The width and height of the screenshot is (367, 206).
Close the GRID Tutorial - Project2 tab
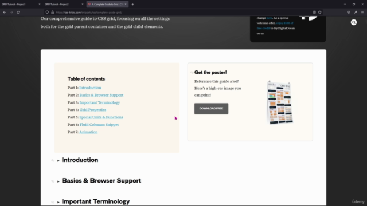(83, 4)
